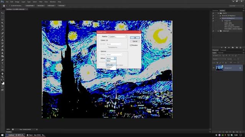Toggle Preview checkbox in Indexed Color dialog
Screen dimensions: 245x137
[131, 45]
